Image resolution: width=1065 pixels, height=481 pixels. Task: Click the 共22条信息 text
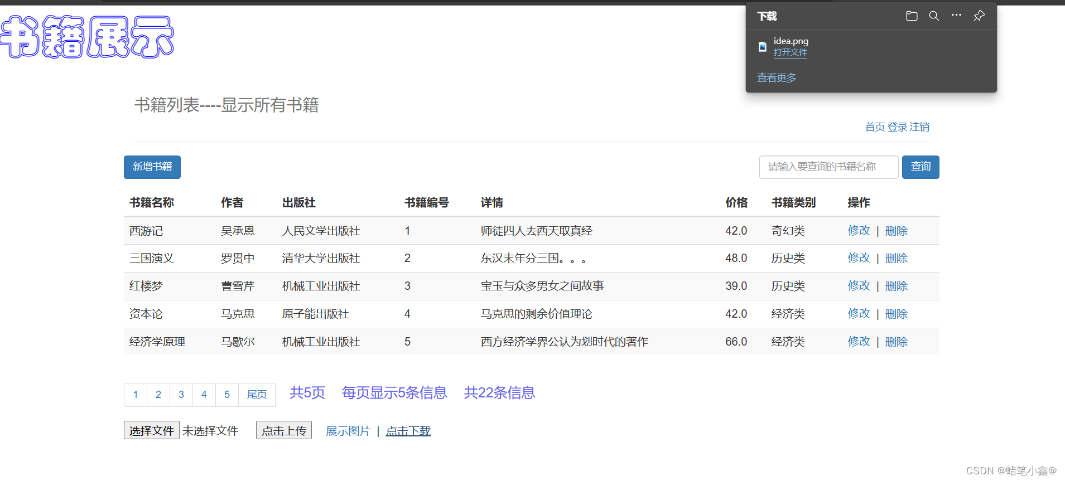500,393
